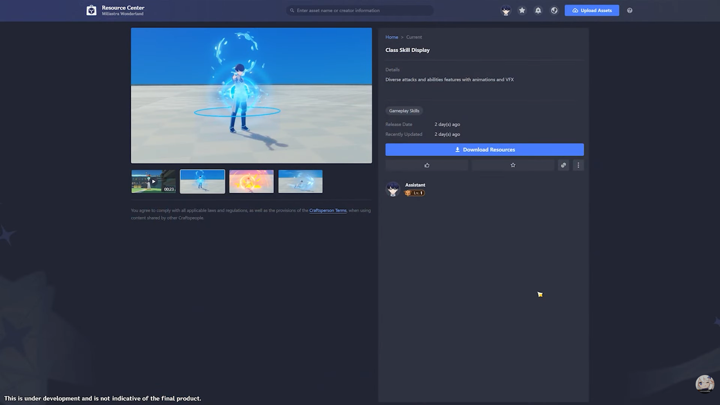Focus the asset name search field
Image resolution: width=720 pixels, height=405 pixels.
pyautogui.click(x=360, y=10)
